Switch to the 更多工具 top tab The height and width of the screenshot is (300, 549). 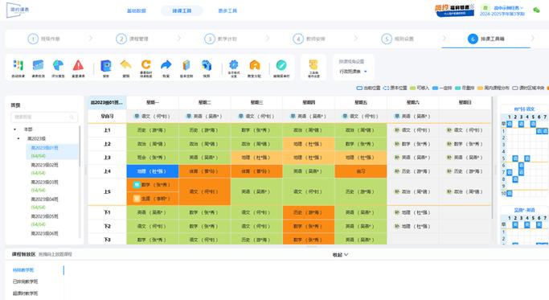pos(227,11)
